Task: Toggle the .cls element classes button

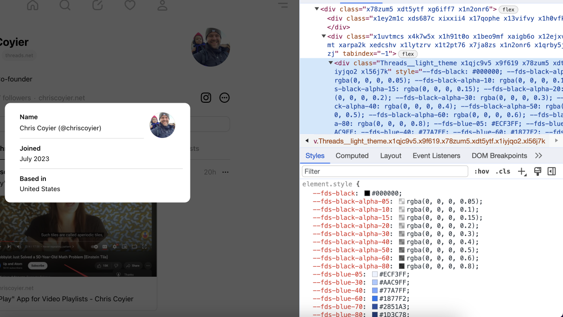Action: click(x=503, y=171)
